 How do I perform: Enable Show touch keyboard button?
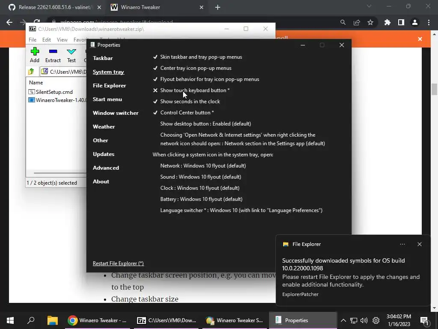[191, 90]
